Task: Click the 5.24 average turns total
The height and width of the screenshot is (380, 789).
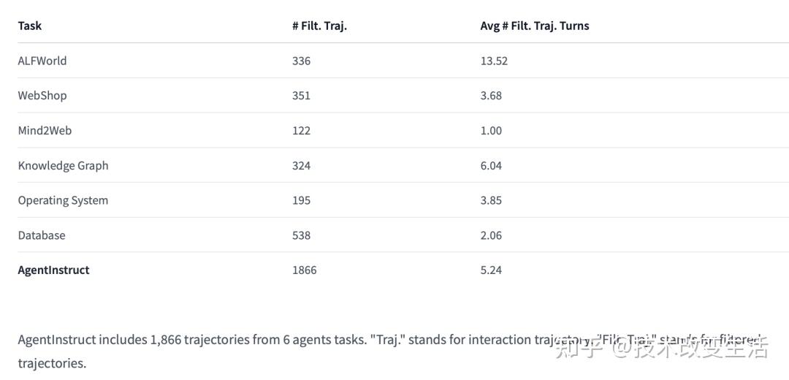Action: [491, 270]
